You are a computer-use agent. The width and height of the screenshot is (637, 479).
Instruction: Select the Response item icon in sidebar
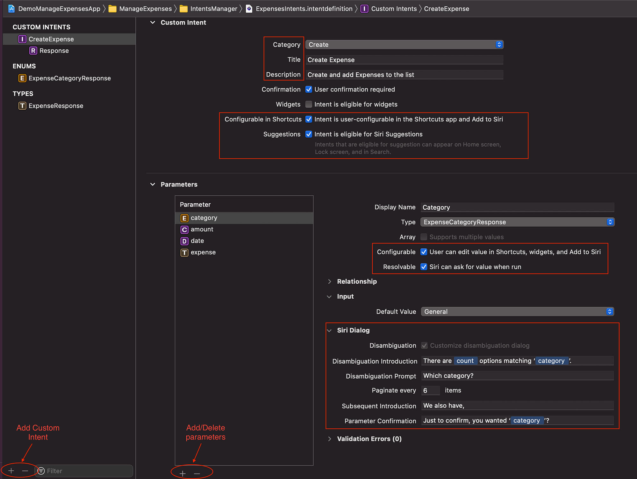coord(33,51)
